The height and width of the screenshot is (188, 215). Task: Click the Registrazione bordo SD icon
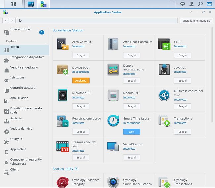63,121
